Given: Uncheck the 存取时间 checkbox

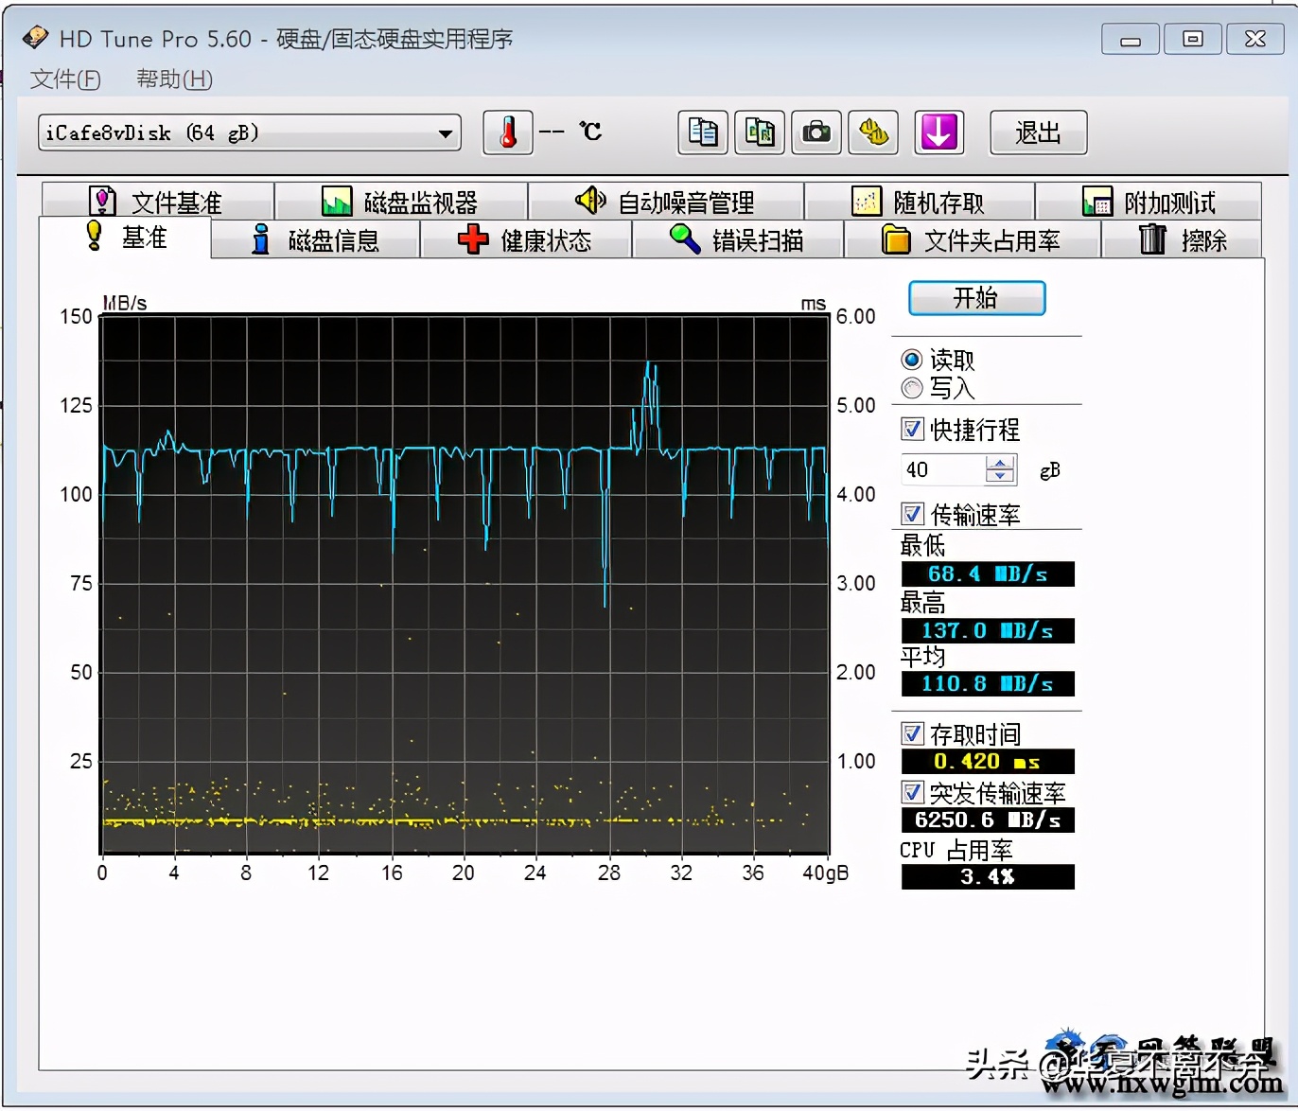Looking at the screenshot, I should click(912, 733).
